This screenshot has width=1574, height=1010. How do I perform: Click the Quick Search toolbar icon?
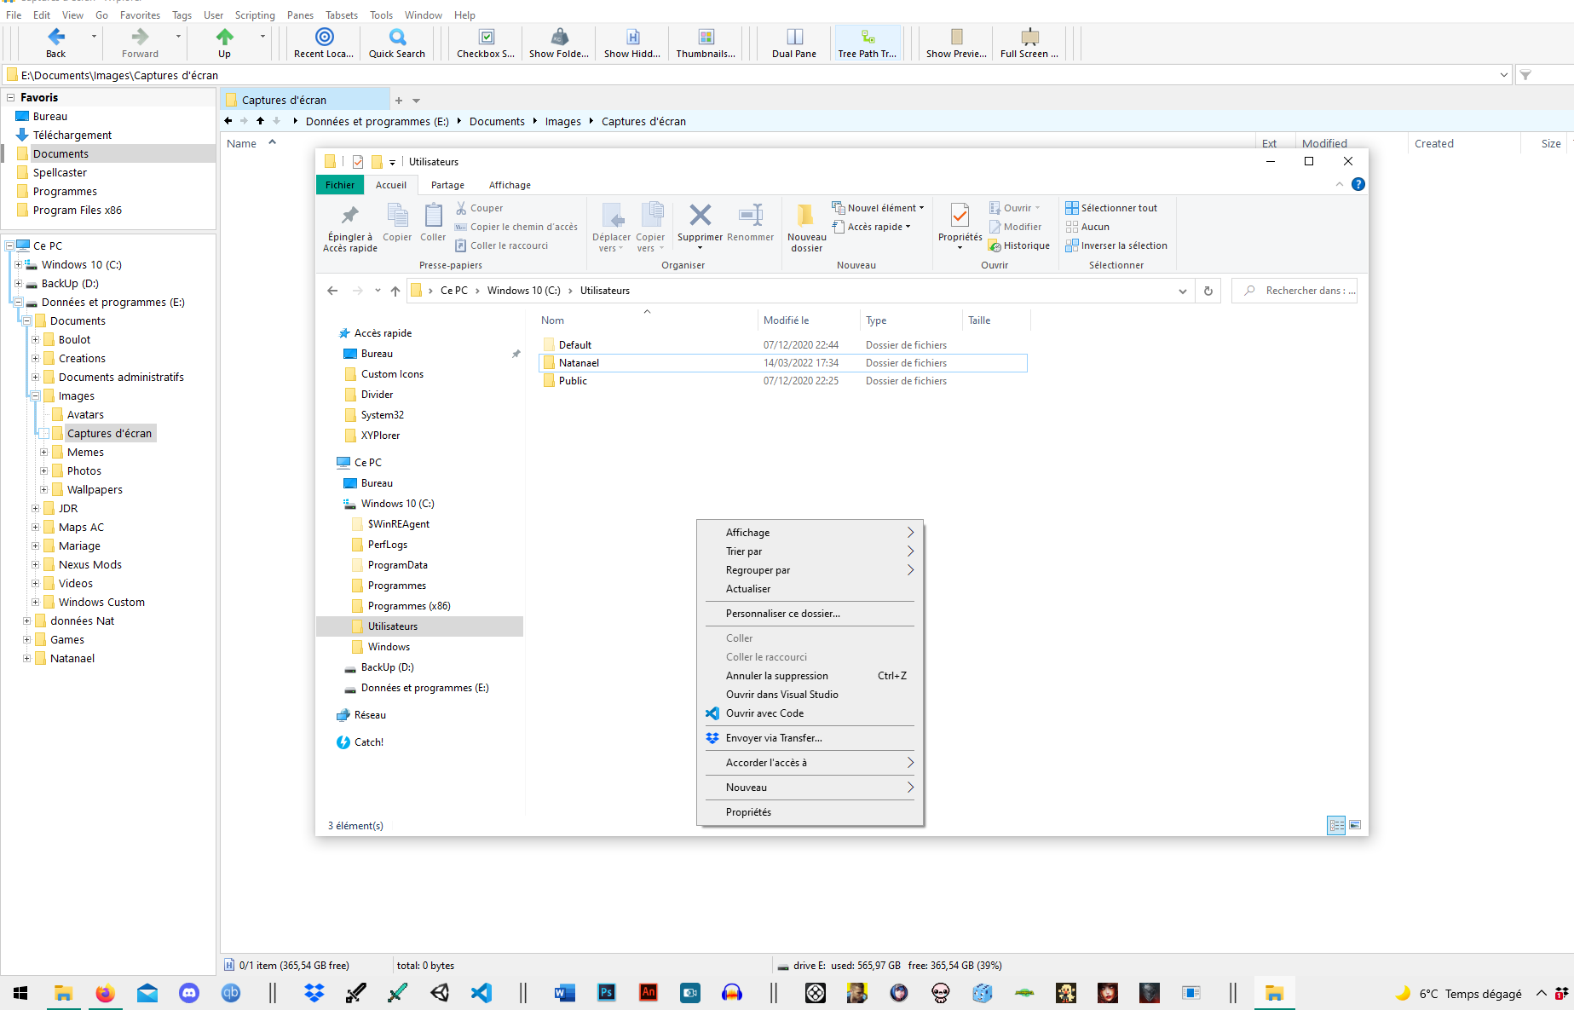[x=397, y=42]
